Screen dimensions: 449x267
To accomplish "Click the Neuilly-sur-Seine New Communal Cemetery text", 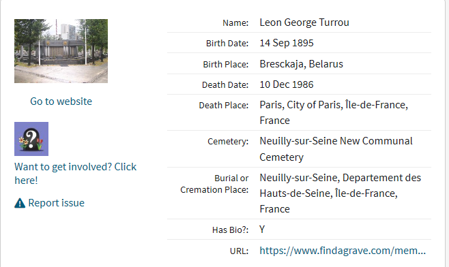I will [336, 149].
